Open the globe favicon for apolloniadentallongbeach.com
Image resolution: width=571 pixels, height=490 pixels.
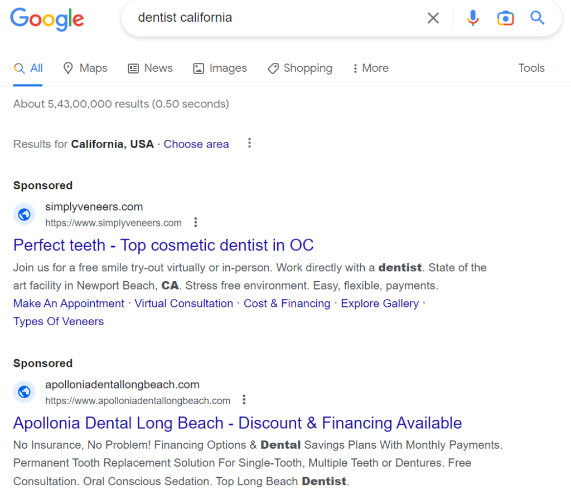[x=24, y=391]
